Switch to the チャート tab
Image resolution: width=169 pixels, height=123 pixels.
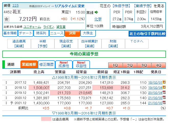[x=26, y=33]
